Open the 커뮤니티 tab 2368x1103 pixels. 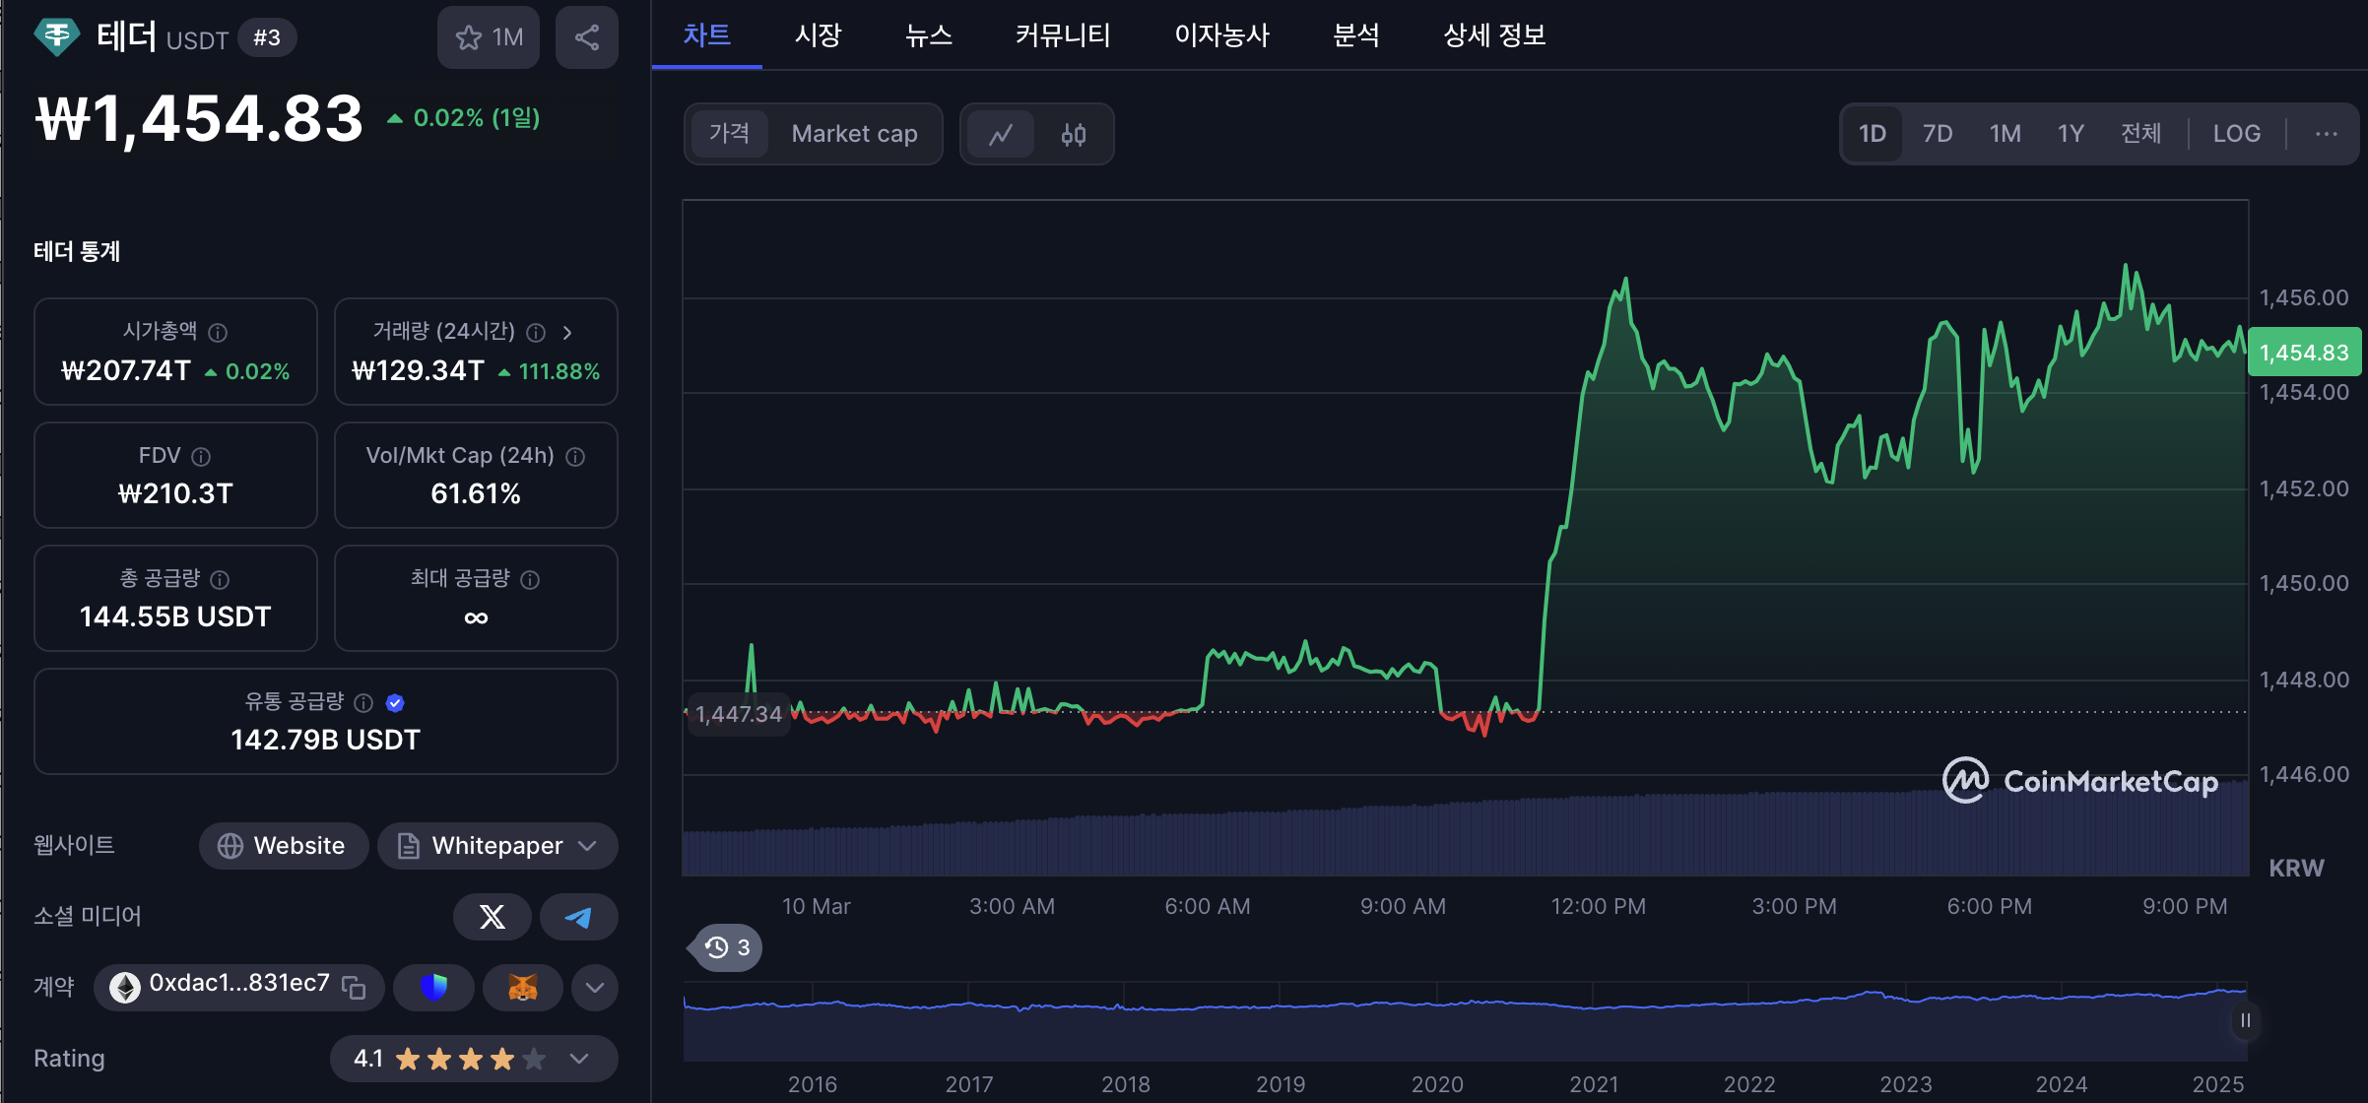coord(1063,35)
